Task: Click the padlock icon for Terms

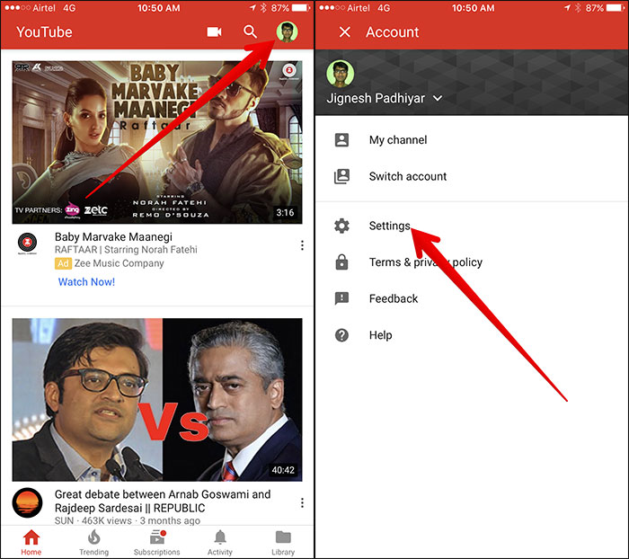Action: (x=341, y=262)
